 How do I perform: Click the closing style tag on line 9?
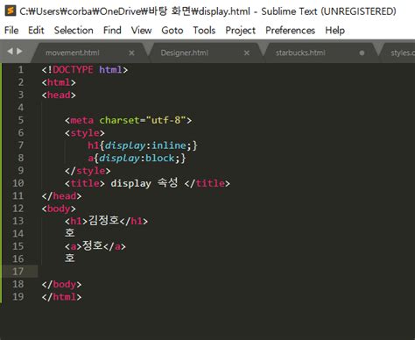(x=88, y=171)
